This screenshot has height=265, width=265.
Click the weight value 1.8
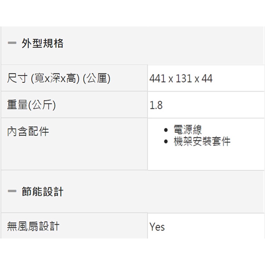156,105
